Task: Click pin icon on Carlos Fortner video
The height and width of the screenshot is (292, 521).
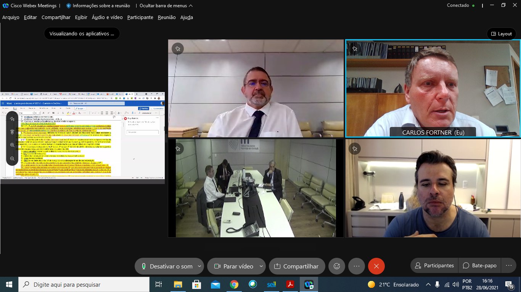Action: click(355, 49)
